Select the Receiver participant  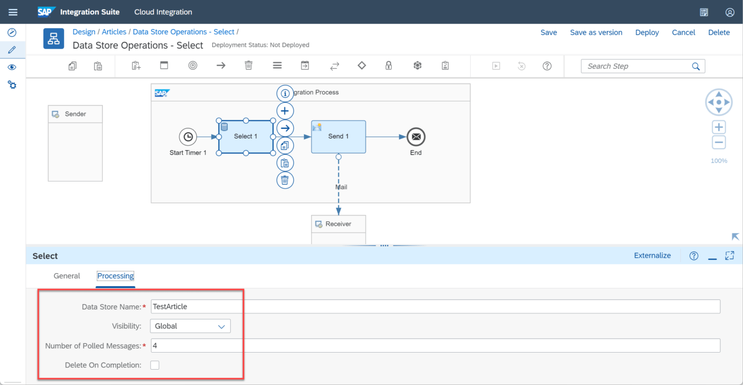click(339, 229)
